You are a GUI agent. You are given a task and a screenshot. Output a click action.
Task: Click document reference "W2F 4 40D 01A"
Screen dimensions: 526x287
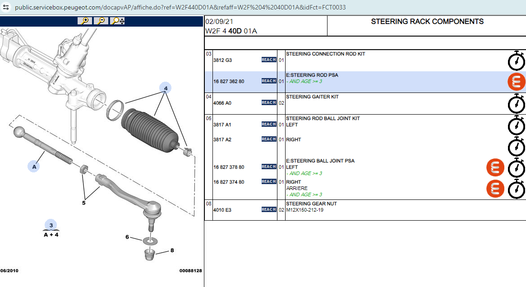pos(231,31)
